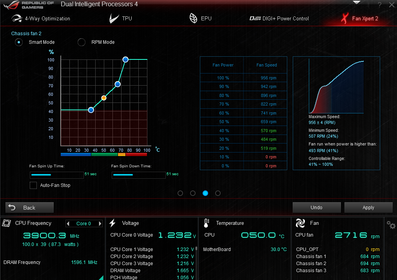Go to the fourth fan page dot
Viewport: 397px width, 280px height.
click(218, 193)
